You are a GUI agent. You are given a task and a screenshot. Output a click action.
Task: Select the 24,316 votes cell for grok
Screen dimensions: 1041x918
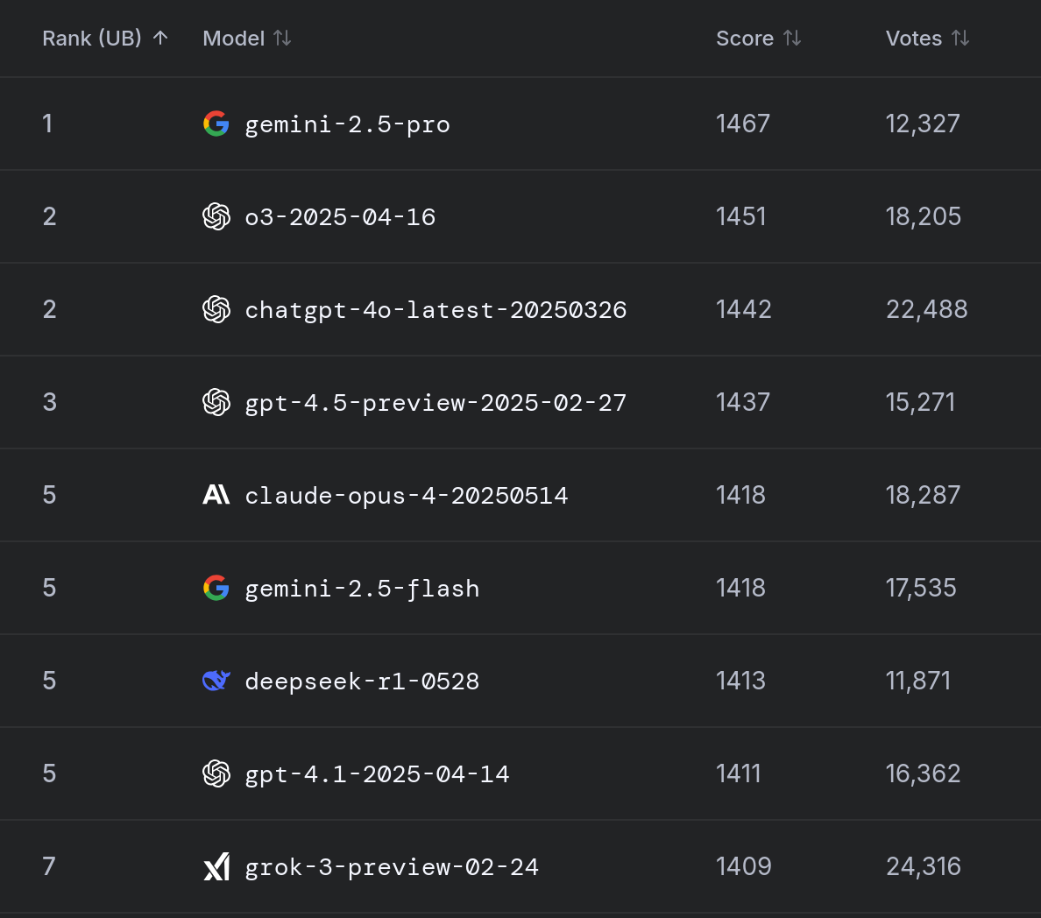click(x=924, y=866)
